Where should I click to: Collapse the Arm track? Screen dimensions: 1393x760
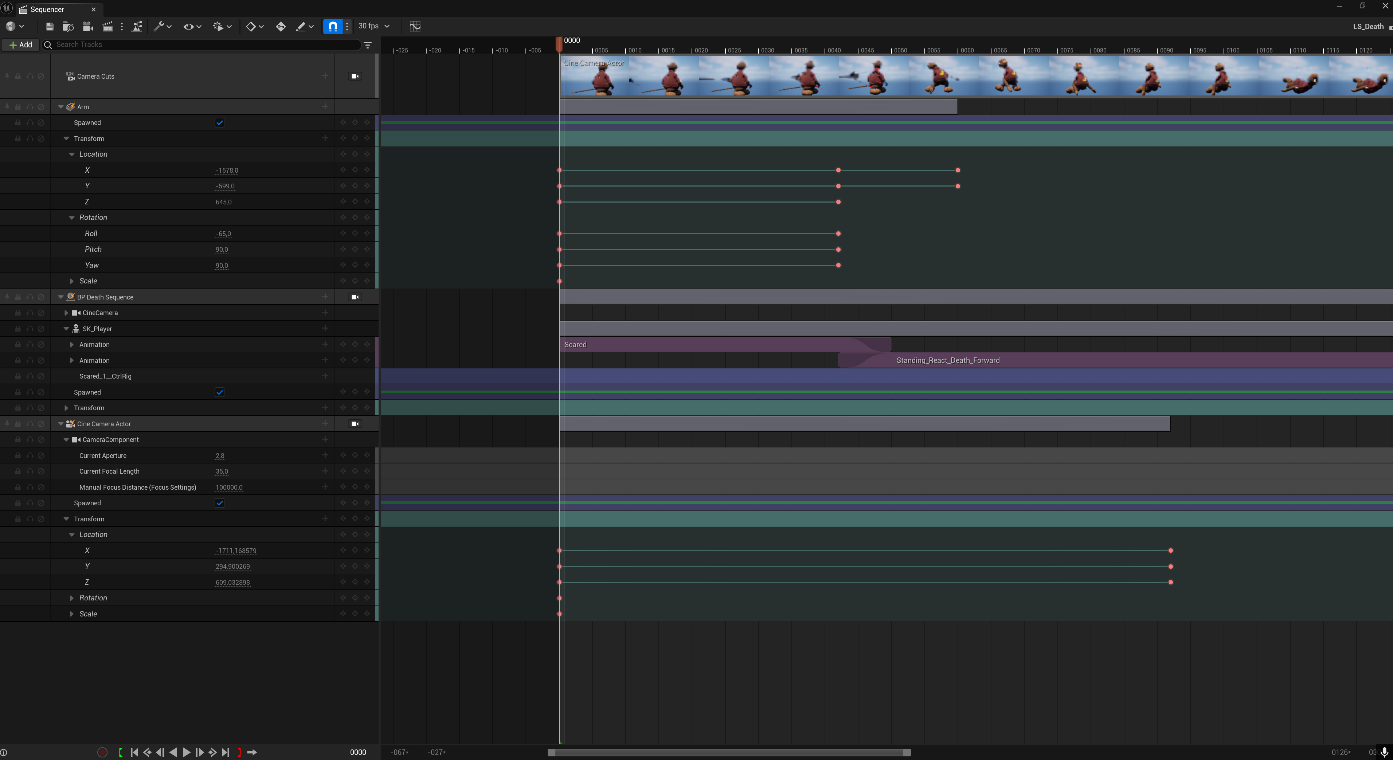(60, 107)
